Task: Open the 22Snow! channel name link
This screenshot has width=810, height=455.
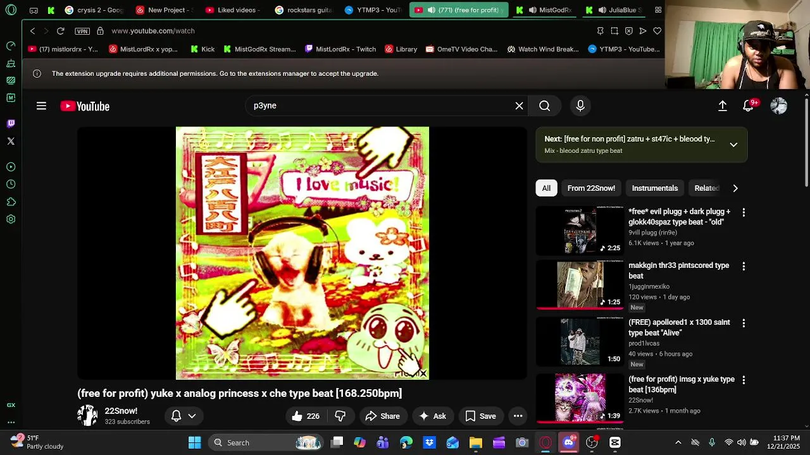Action: click(121, 411)
